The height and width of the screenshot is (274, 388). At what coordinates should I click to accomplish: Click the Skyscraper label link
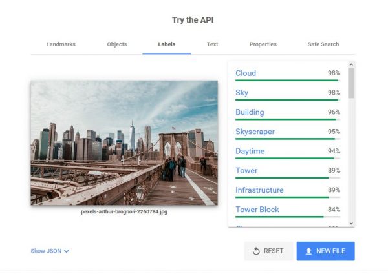click(255, 132)
